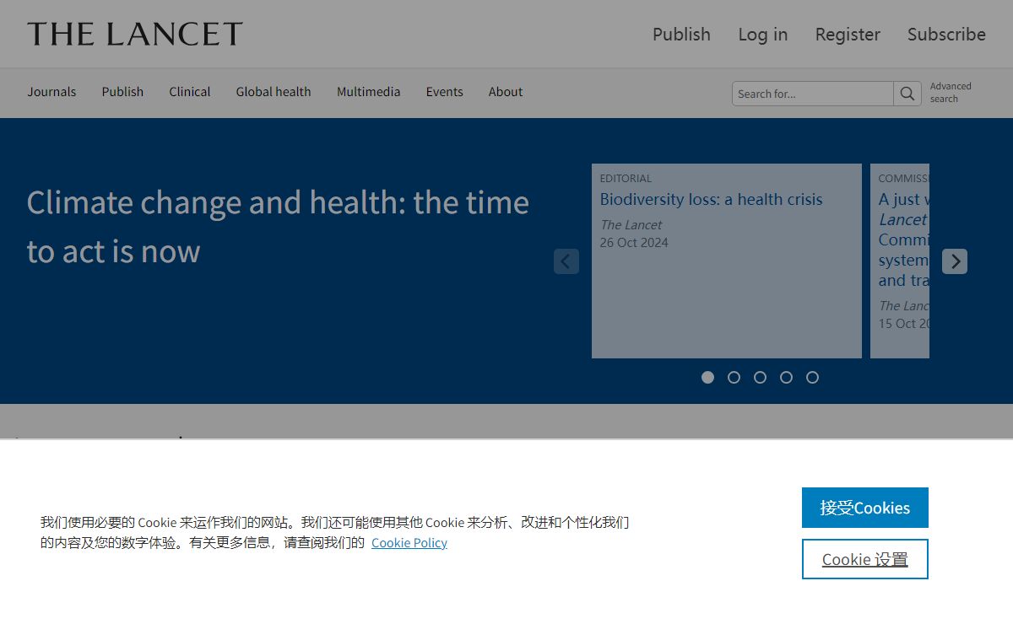Open the Global health menu
1013x624 pixels.
[x=274, y=92]
